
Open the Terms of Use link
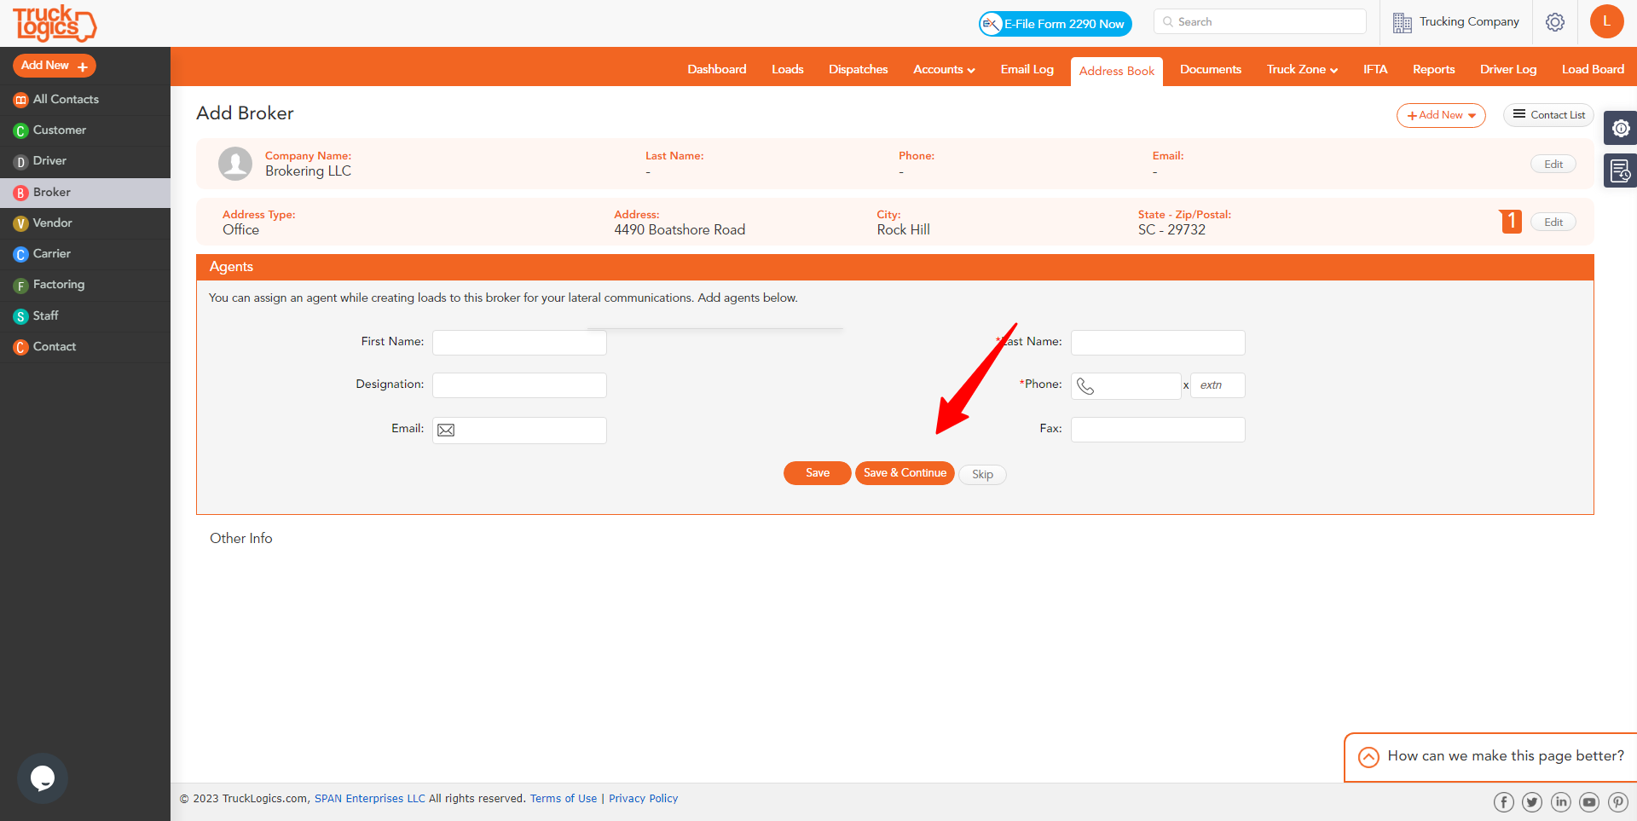coord(563,798)
